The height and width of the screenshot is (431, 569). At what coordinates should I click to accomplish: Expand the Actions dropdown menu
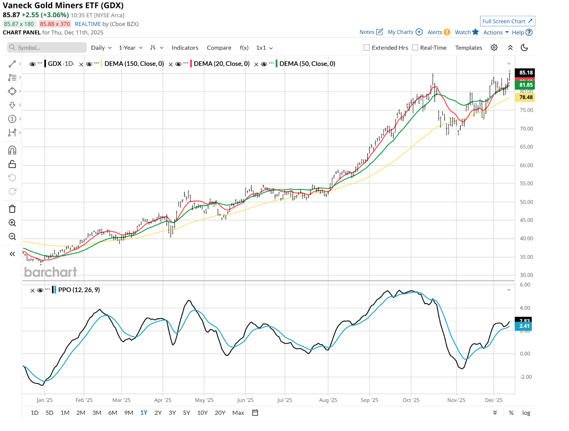pos(496,32)
